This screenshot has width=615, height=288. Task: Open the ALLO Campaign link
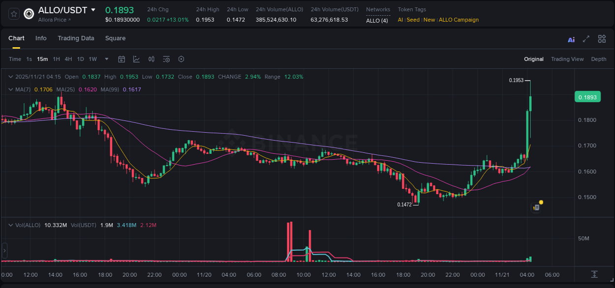(459, 20)
